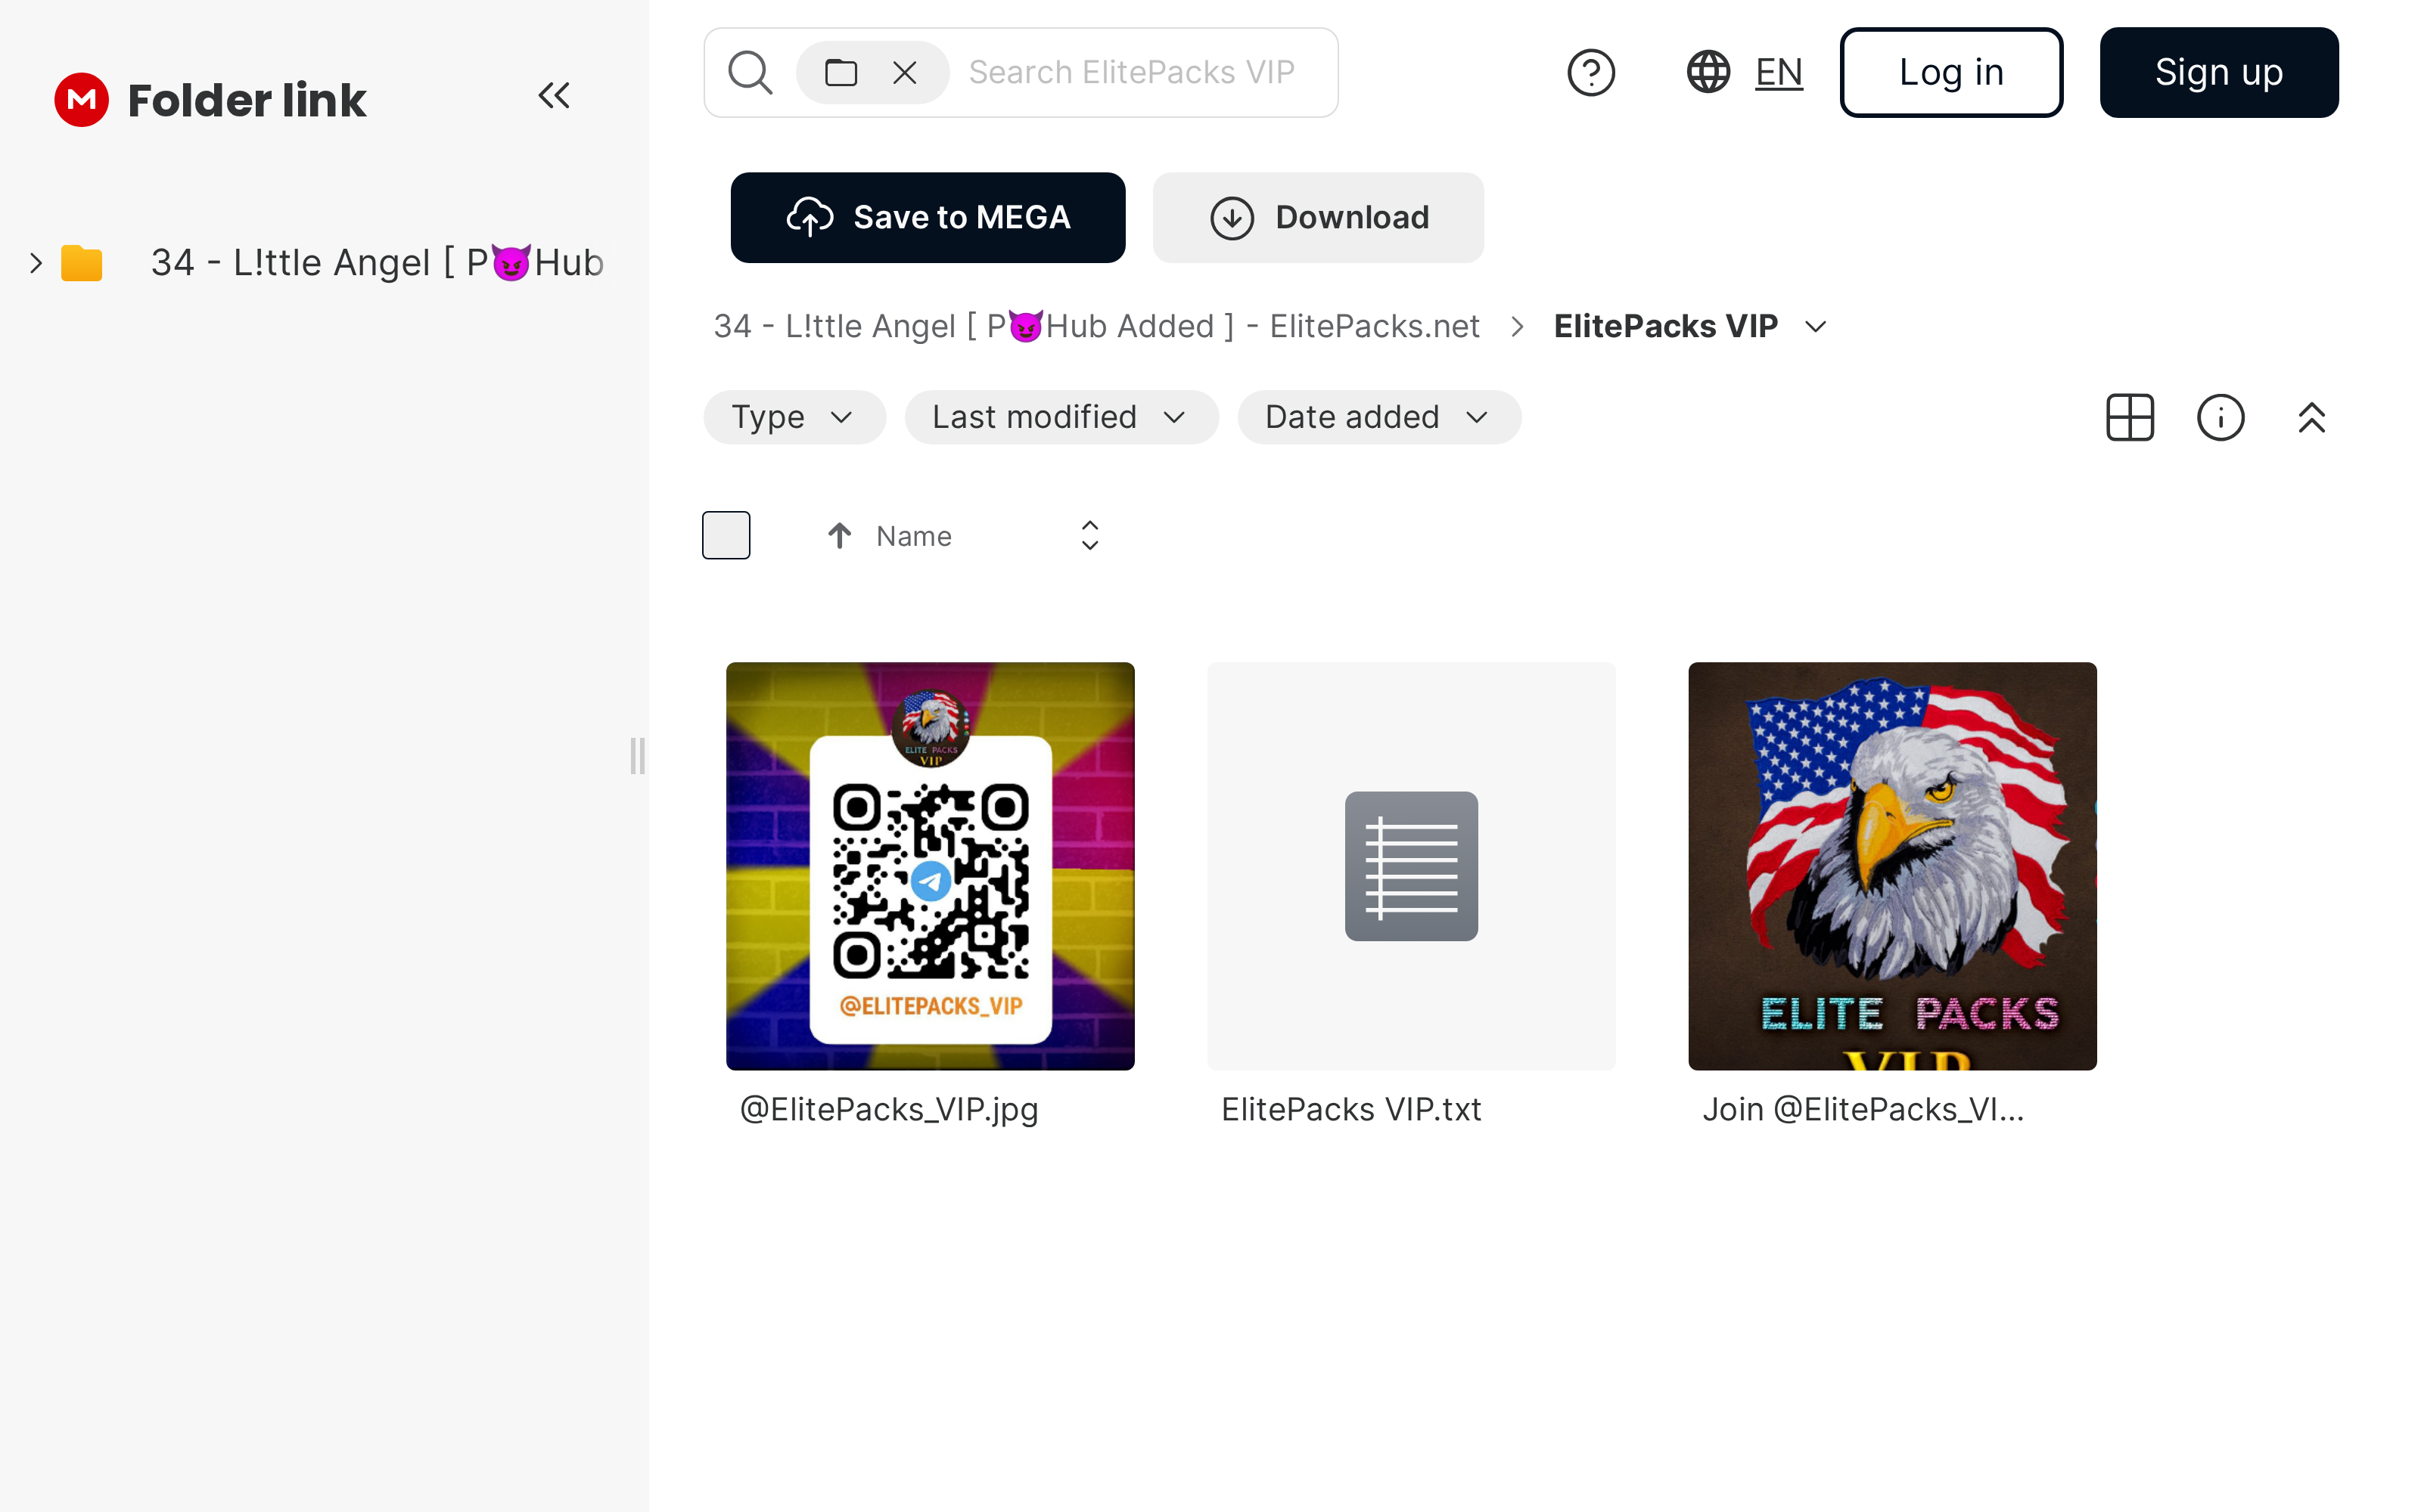Viewport: 2421px width, 1512px height.
Task: Open the Type filter dropdown
Action: point(794,417)
